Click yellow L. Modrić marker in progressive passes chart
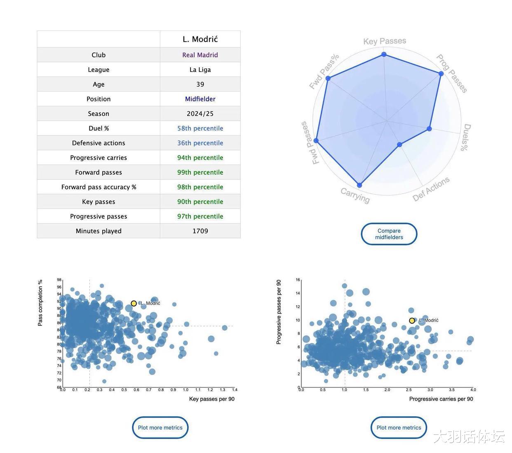512x453 pixels. [412, 321]
